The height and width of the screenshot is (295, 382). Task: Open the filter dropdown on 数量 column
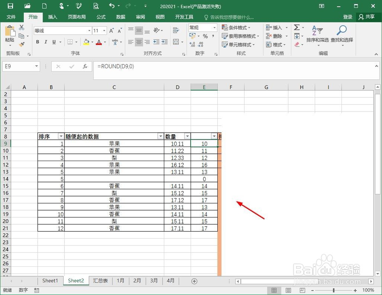tap(187, 136)
